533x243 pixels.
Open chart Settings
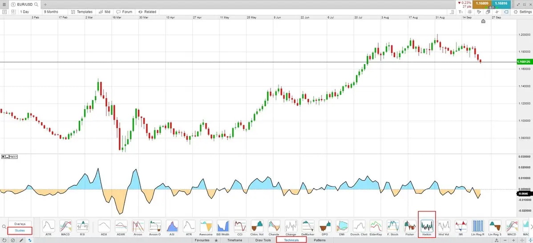[x=522, y=12]
